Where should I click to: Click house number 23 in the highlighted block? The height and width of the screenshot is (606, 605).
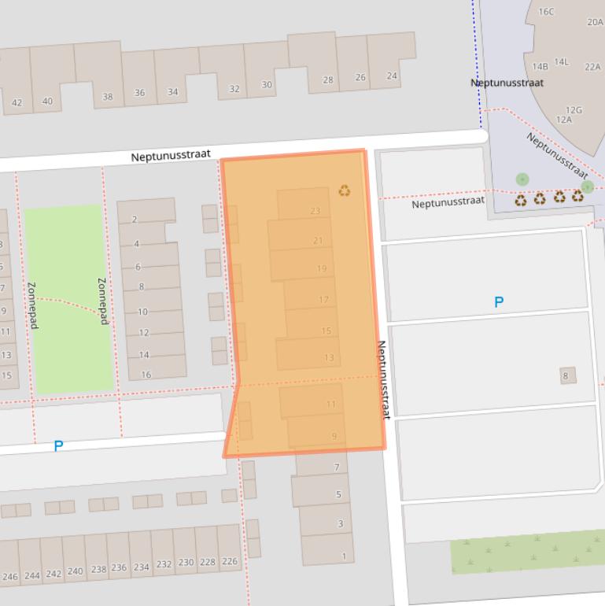(x=315, y=211)
